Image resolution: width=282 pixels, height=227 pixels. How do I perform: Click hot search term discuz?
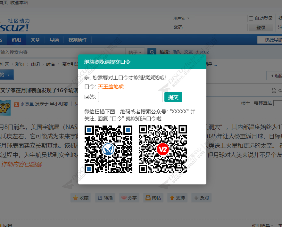[202, 52]
